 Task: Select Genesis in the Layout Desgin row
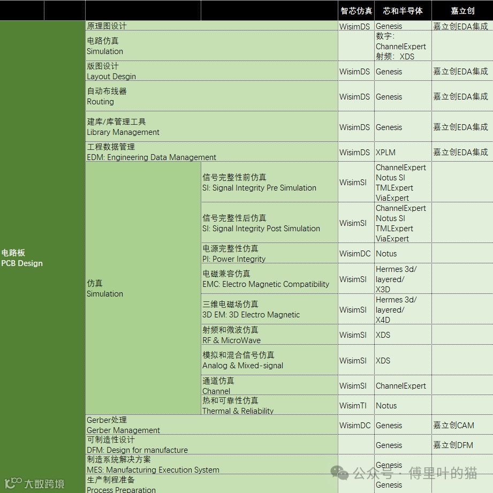click(x=403, y=71)
